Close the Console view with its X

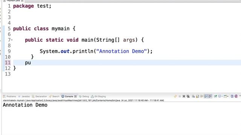[x=75, y=96]
